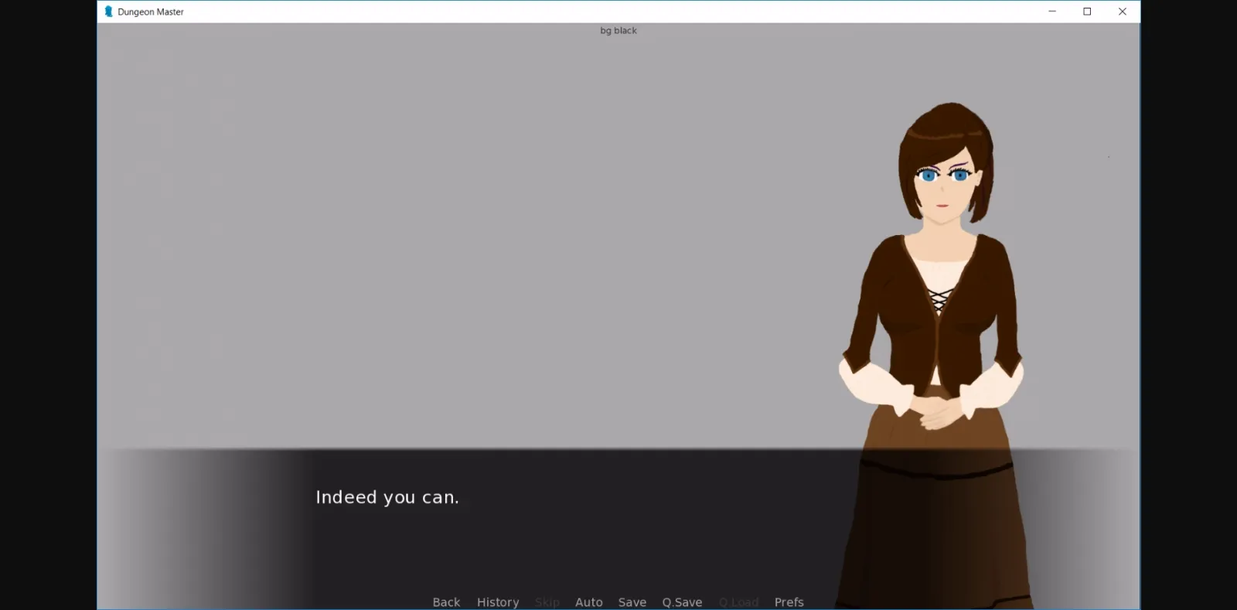
Task: Click the Back quick menu button
Action: click(x=446, y=601)
